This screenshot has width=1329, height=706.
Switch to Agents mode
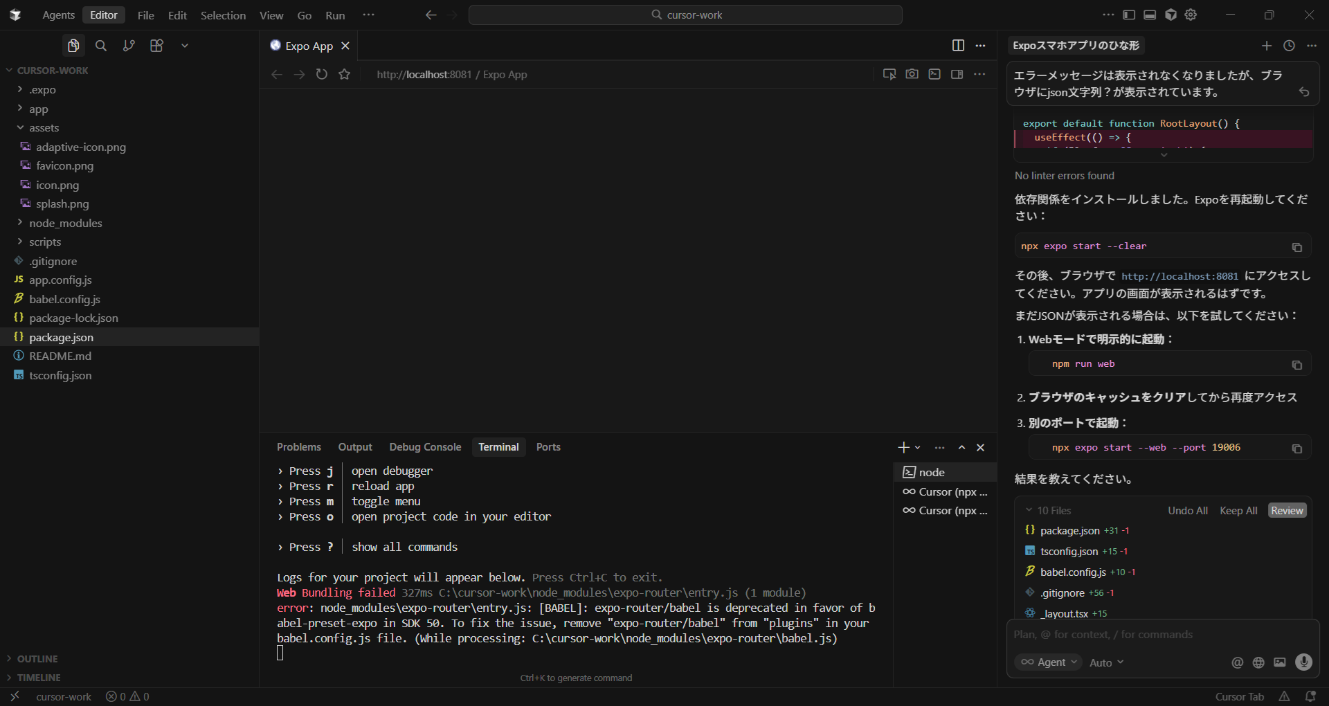58,15
